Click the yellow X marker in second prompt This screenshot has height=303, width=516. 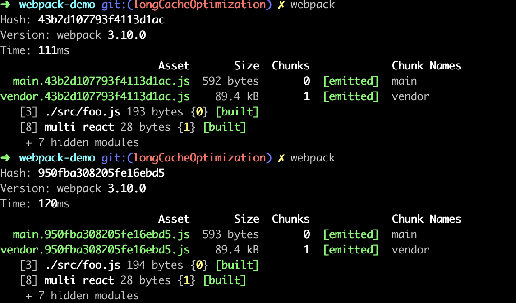tap(281, 158)
